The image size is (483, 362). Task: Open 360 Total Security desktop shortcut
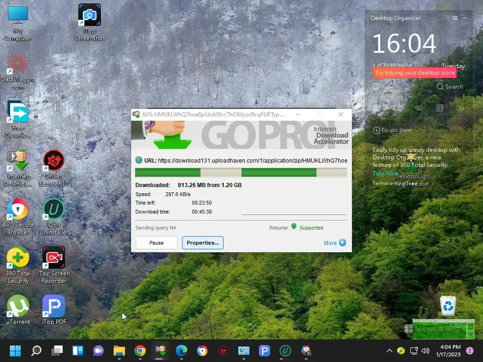[17, 265]
